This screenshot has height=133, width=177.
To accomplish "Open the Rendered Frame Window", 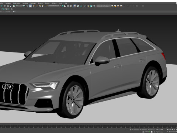I will pos(91,6).
